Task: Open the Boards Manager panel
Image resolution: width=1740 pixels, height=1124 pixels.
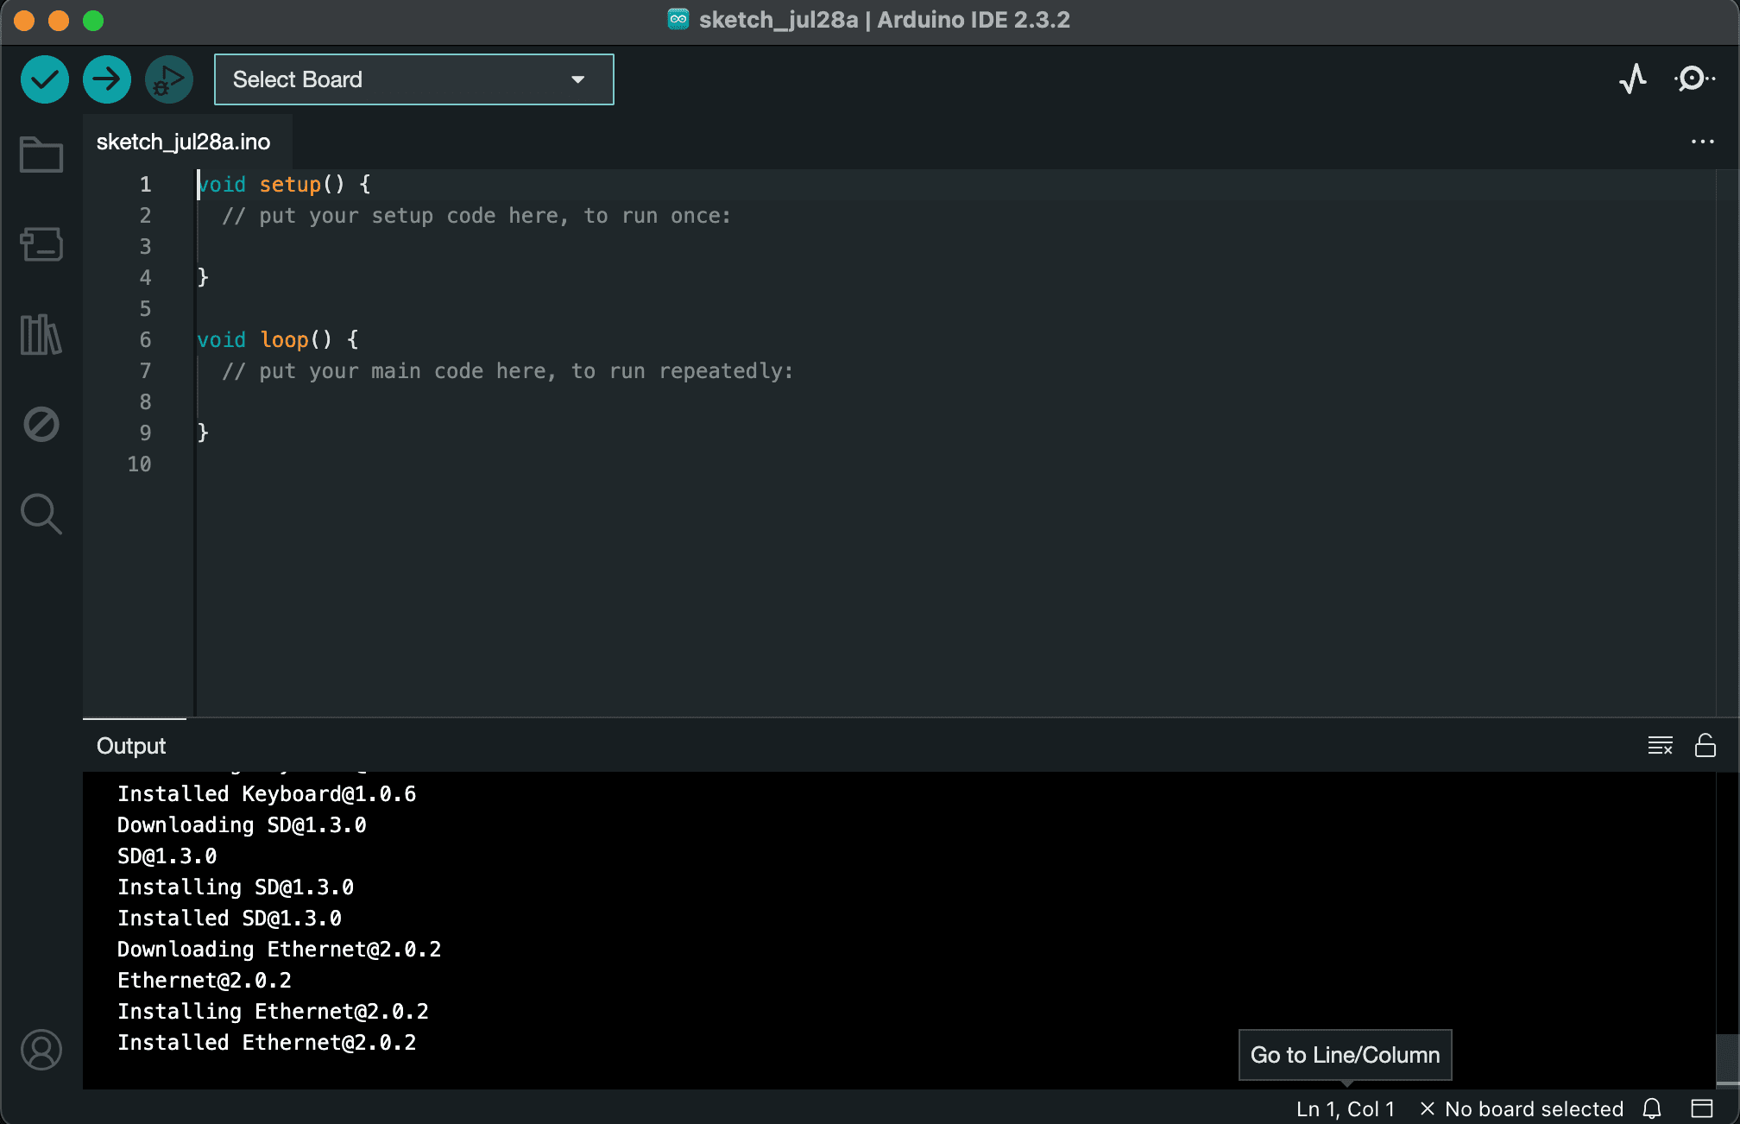Action: pos(41,244)
